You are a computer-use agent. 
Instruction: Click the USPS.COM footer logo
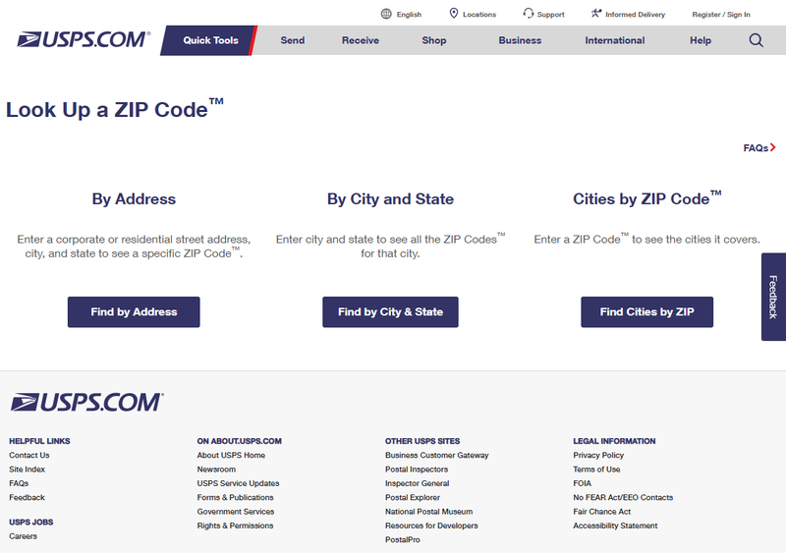(86, 402)
